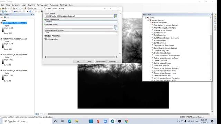
Task: Collapse the Raster toolset node
Action: 146,18
